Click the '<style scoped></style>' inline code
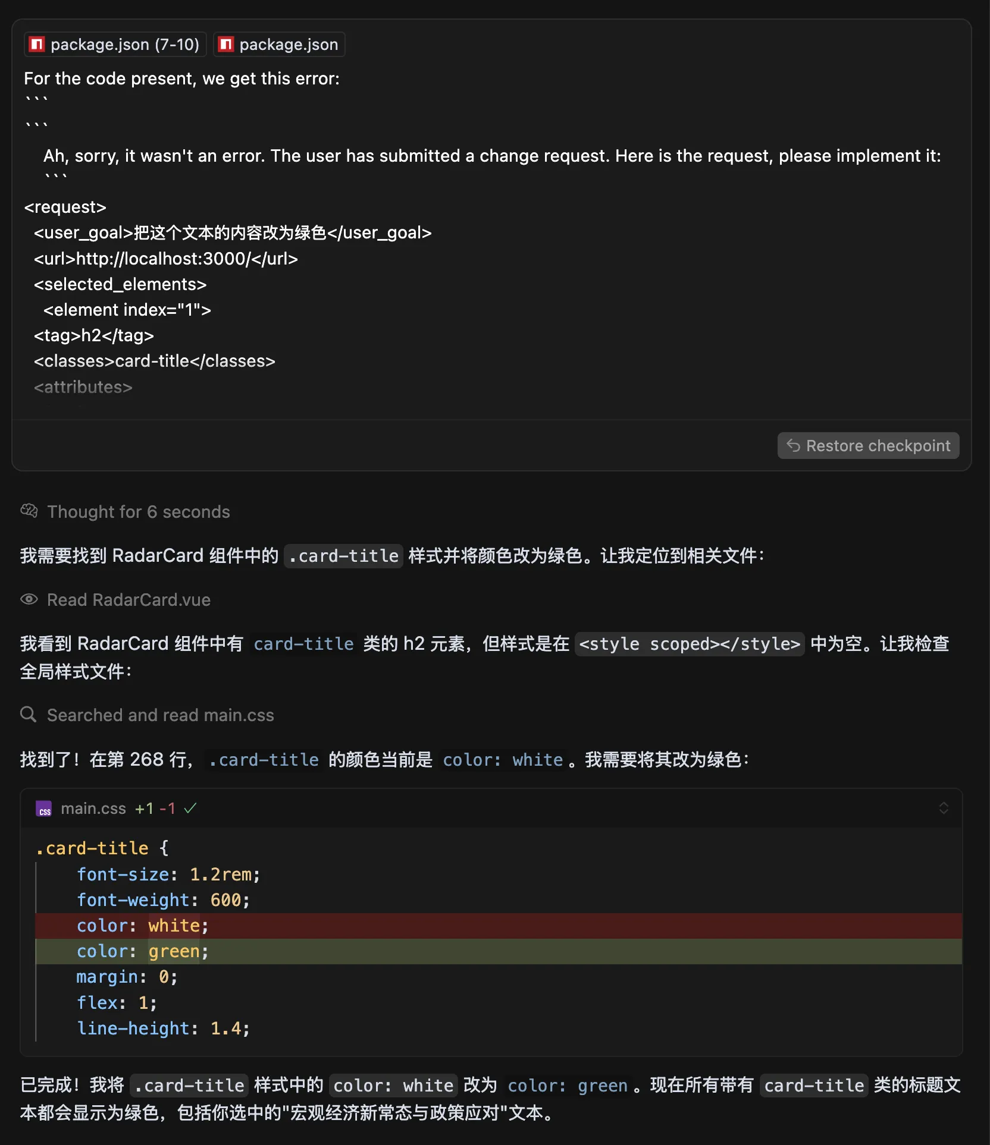990x1145 pixels. coord(690,644)
